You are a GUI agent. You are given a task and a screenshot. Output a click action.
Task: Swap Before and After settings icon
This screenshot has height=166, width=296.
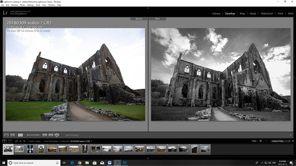57,135
